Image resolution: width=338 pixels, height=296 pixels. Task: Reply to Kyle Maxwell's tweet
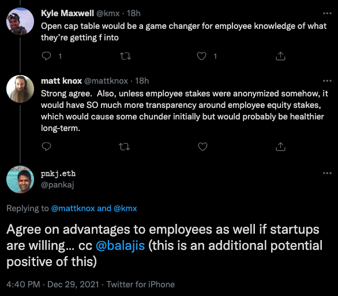(46, 56)
